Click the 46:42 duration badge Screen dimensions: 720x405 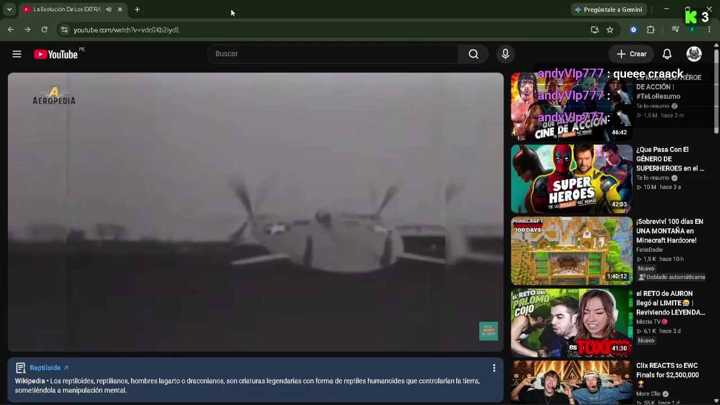(x=619, y=133)
